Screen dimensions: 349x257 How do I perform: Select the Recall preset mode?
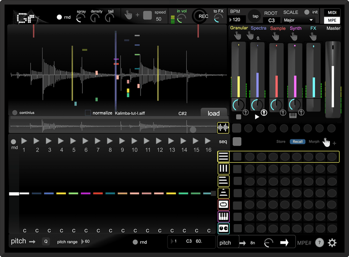click(x=297, y=142)
